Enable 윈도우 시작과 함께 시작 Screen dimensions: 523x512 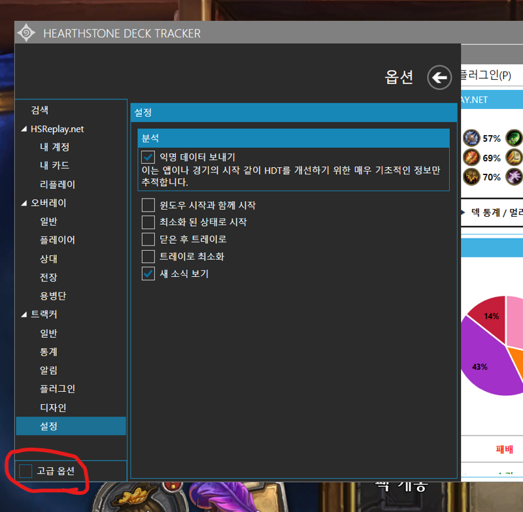click(148, 205)
